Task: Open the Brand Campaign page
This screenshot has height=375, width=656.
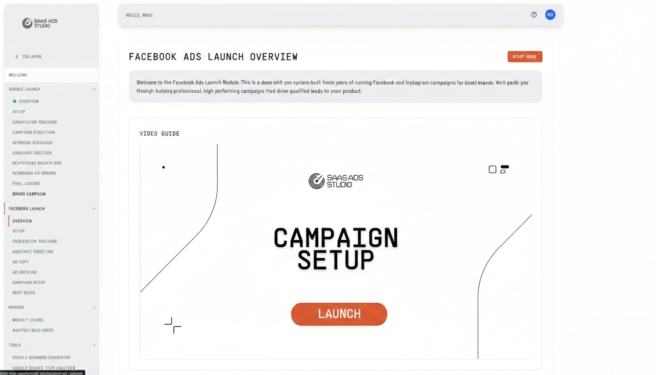Action: 29,194
